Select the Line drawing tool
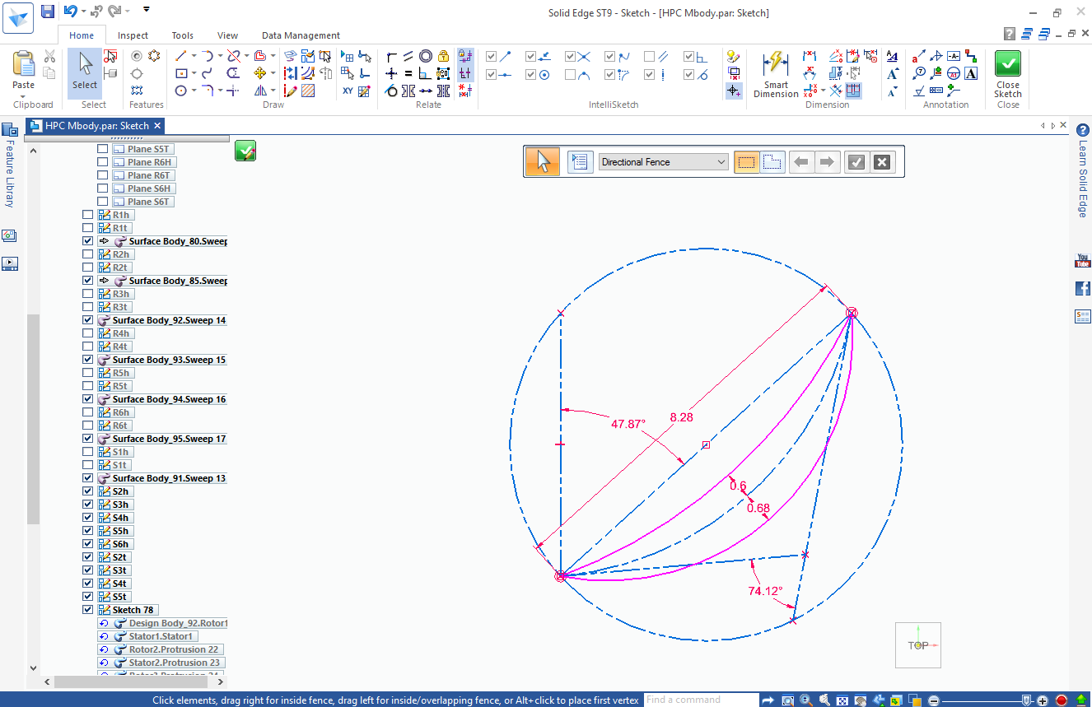 180,56
